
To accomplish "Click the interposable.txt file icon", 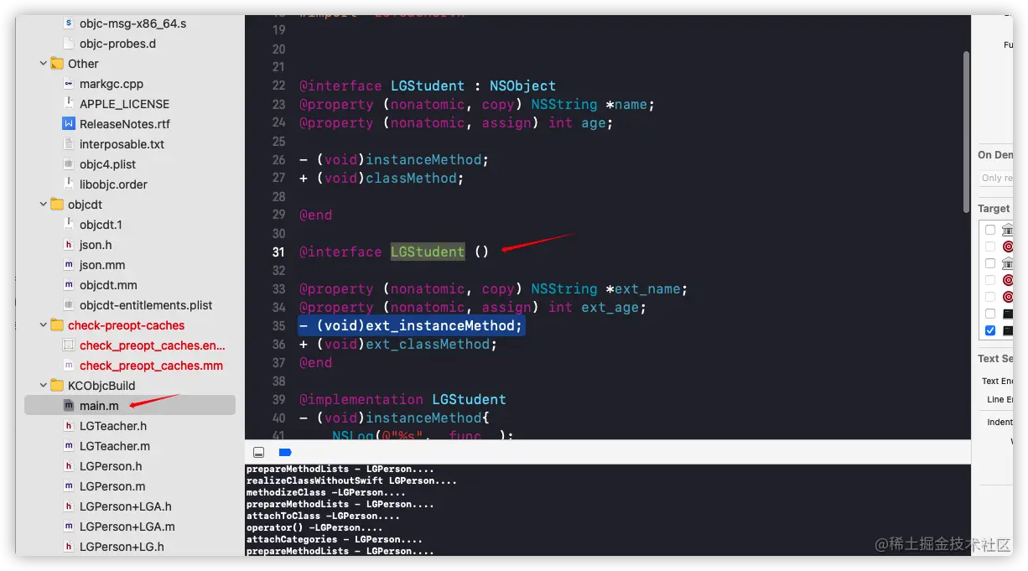I will 69,144.
